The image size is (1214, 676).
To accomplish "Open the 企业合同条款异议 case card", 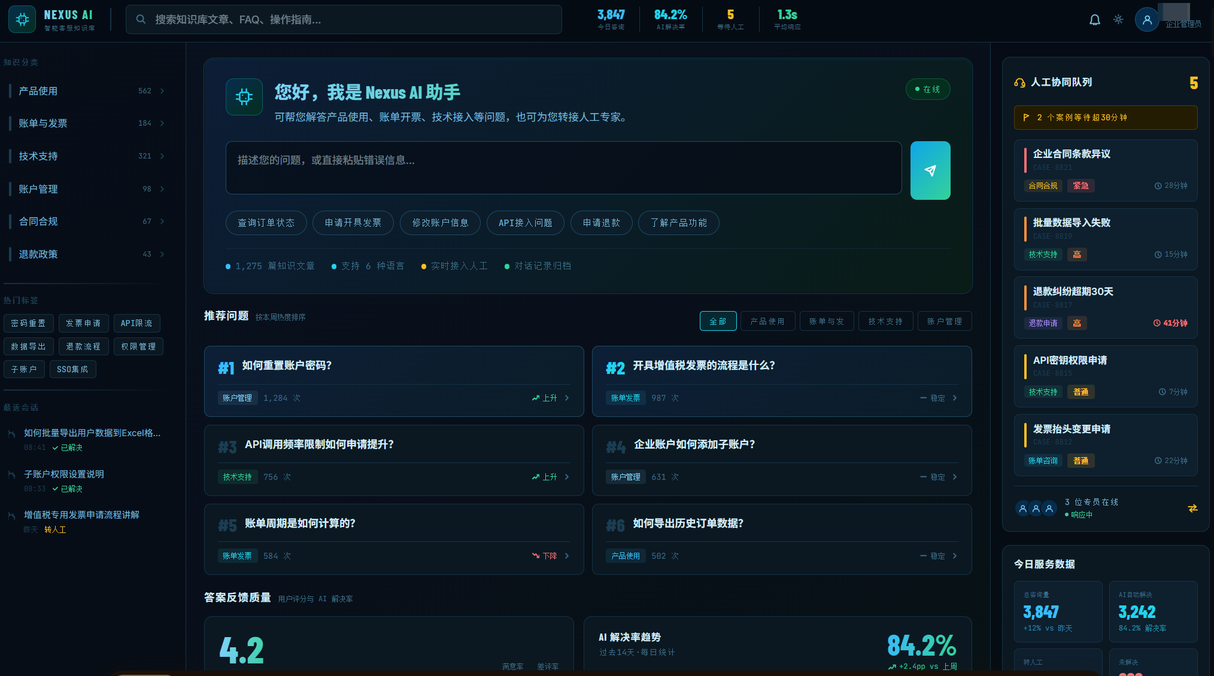I will point(1106,170).
